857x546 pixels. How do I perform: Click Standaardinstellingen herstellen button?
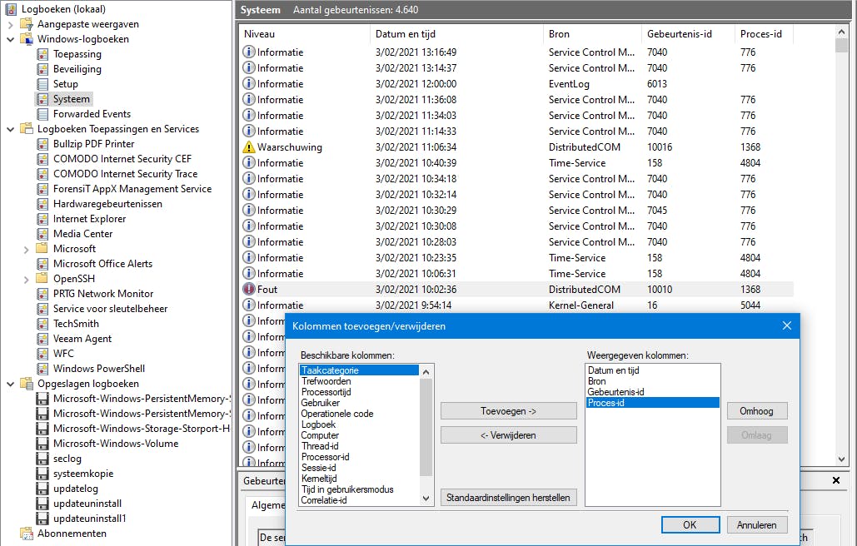(x=508, y=498)
